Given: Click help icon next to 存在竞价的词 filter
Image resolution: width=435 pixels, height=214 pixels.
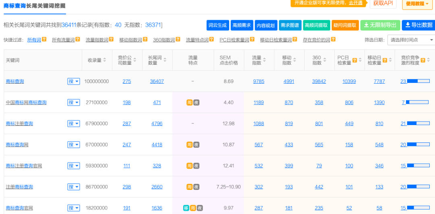Looking at the screenshot, I should click(333, 40).
